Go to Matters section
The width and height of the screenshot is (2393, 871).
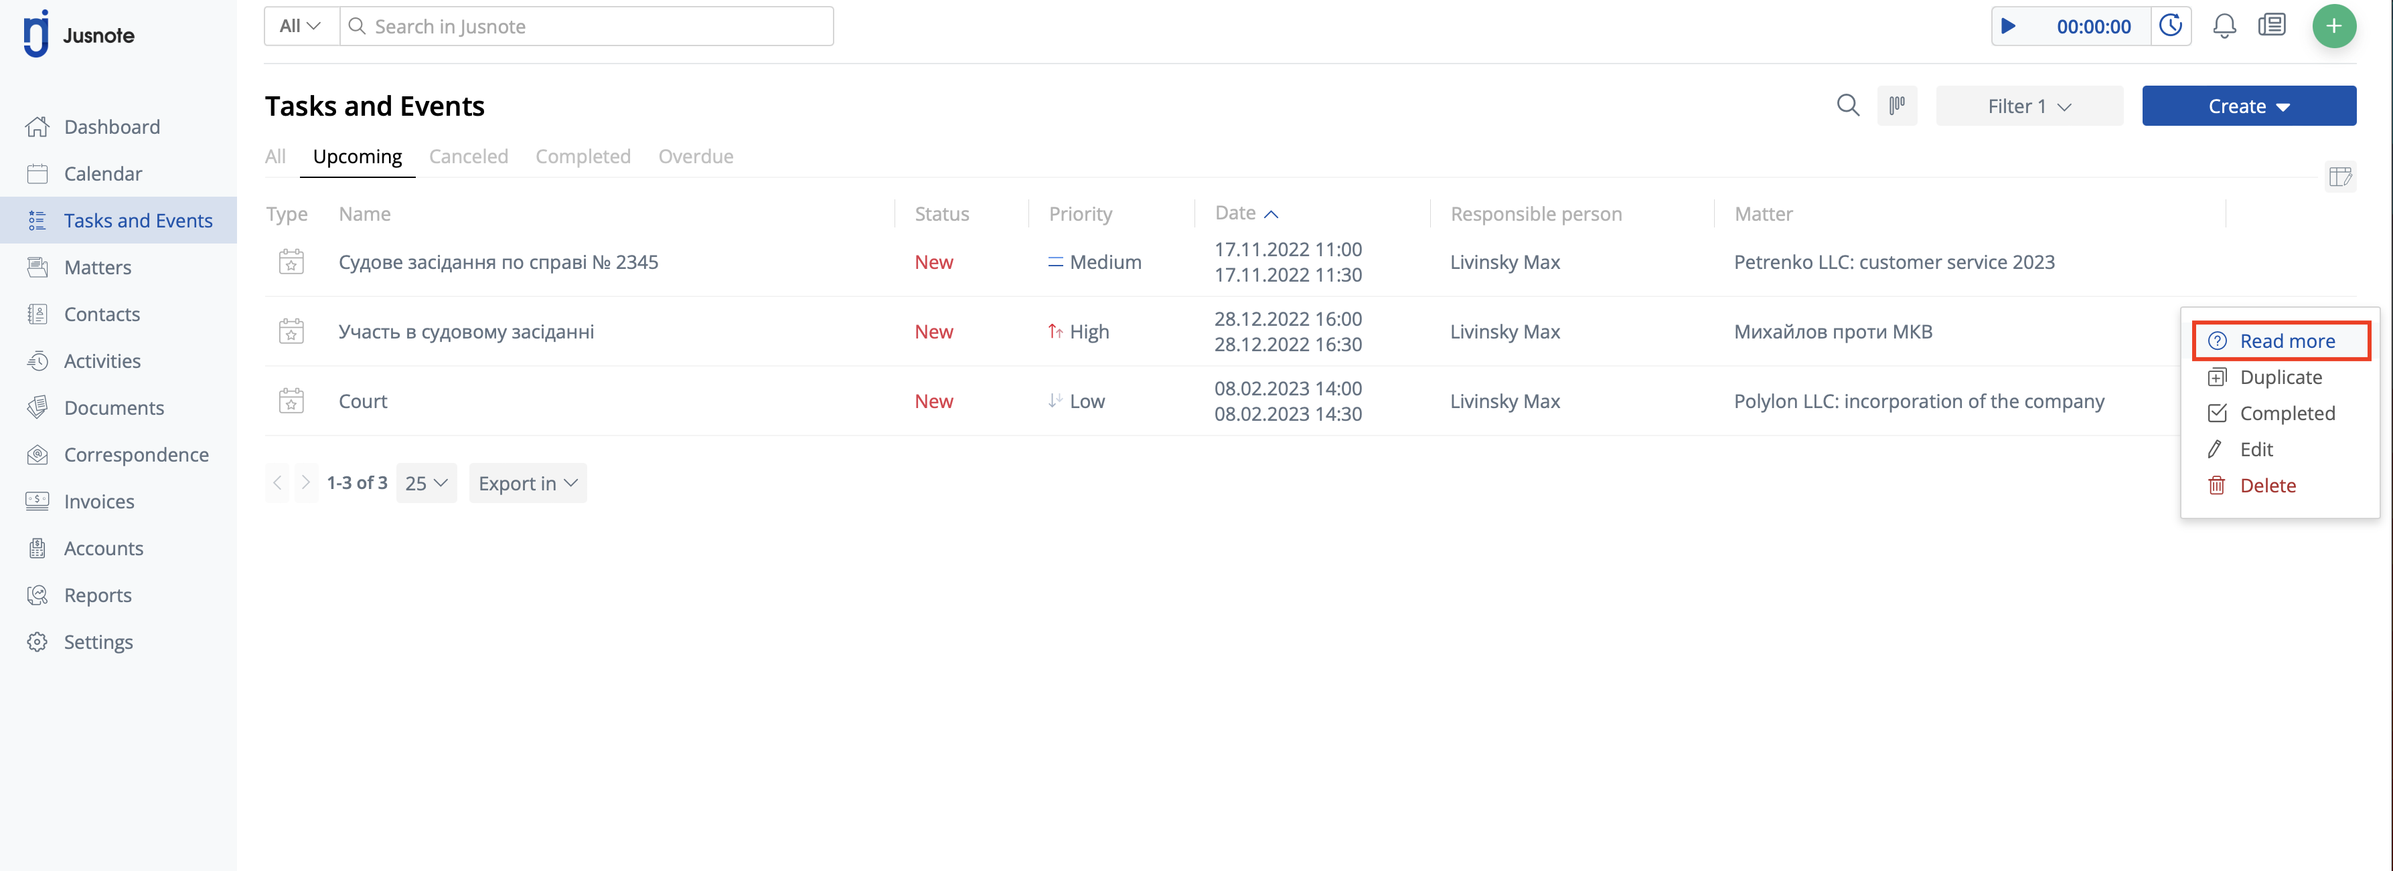(x=98, y=268)
